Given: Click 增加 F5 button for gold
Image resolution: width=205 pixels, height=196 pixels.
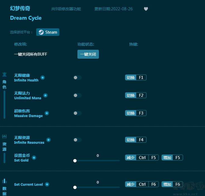Looking at the screenshot, I should click(x=172, y=158).
